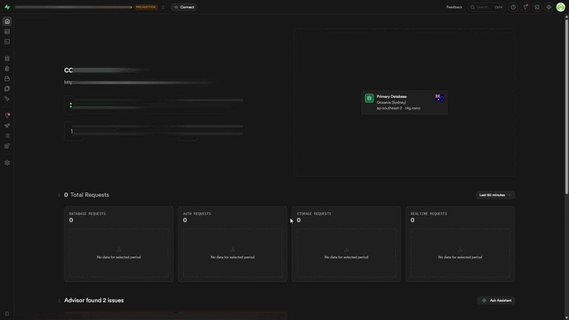The image size is (569, 320).
Task: Open the Advisors lightbulb sidebar icon
Action: coord(7,116)
